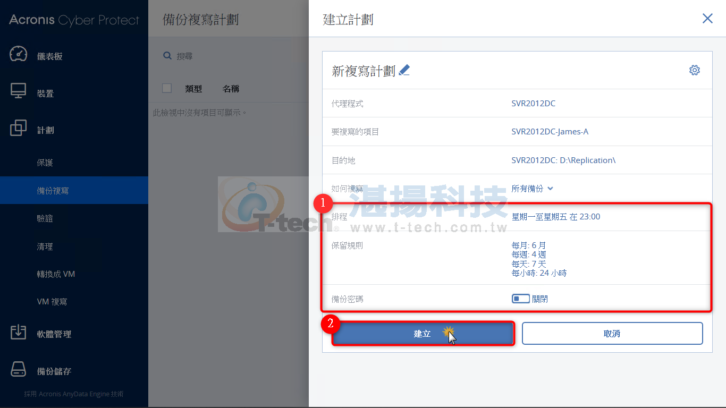Click the search magnifier icon
The height and width of the screenshot is (408, 726).
coord(167,56)
